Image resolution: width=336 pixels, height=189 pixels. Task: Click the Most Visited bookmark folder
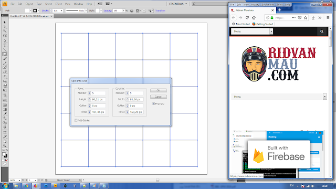(241, 24)
